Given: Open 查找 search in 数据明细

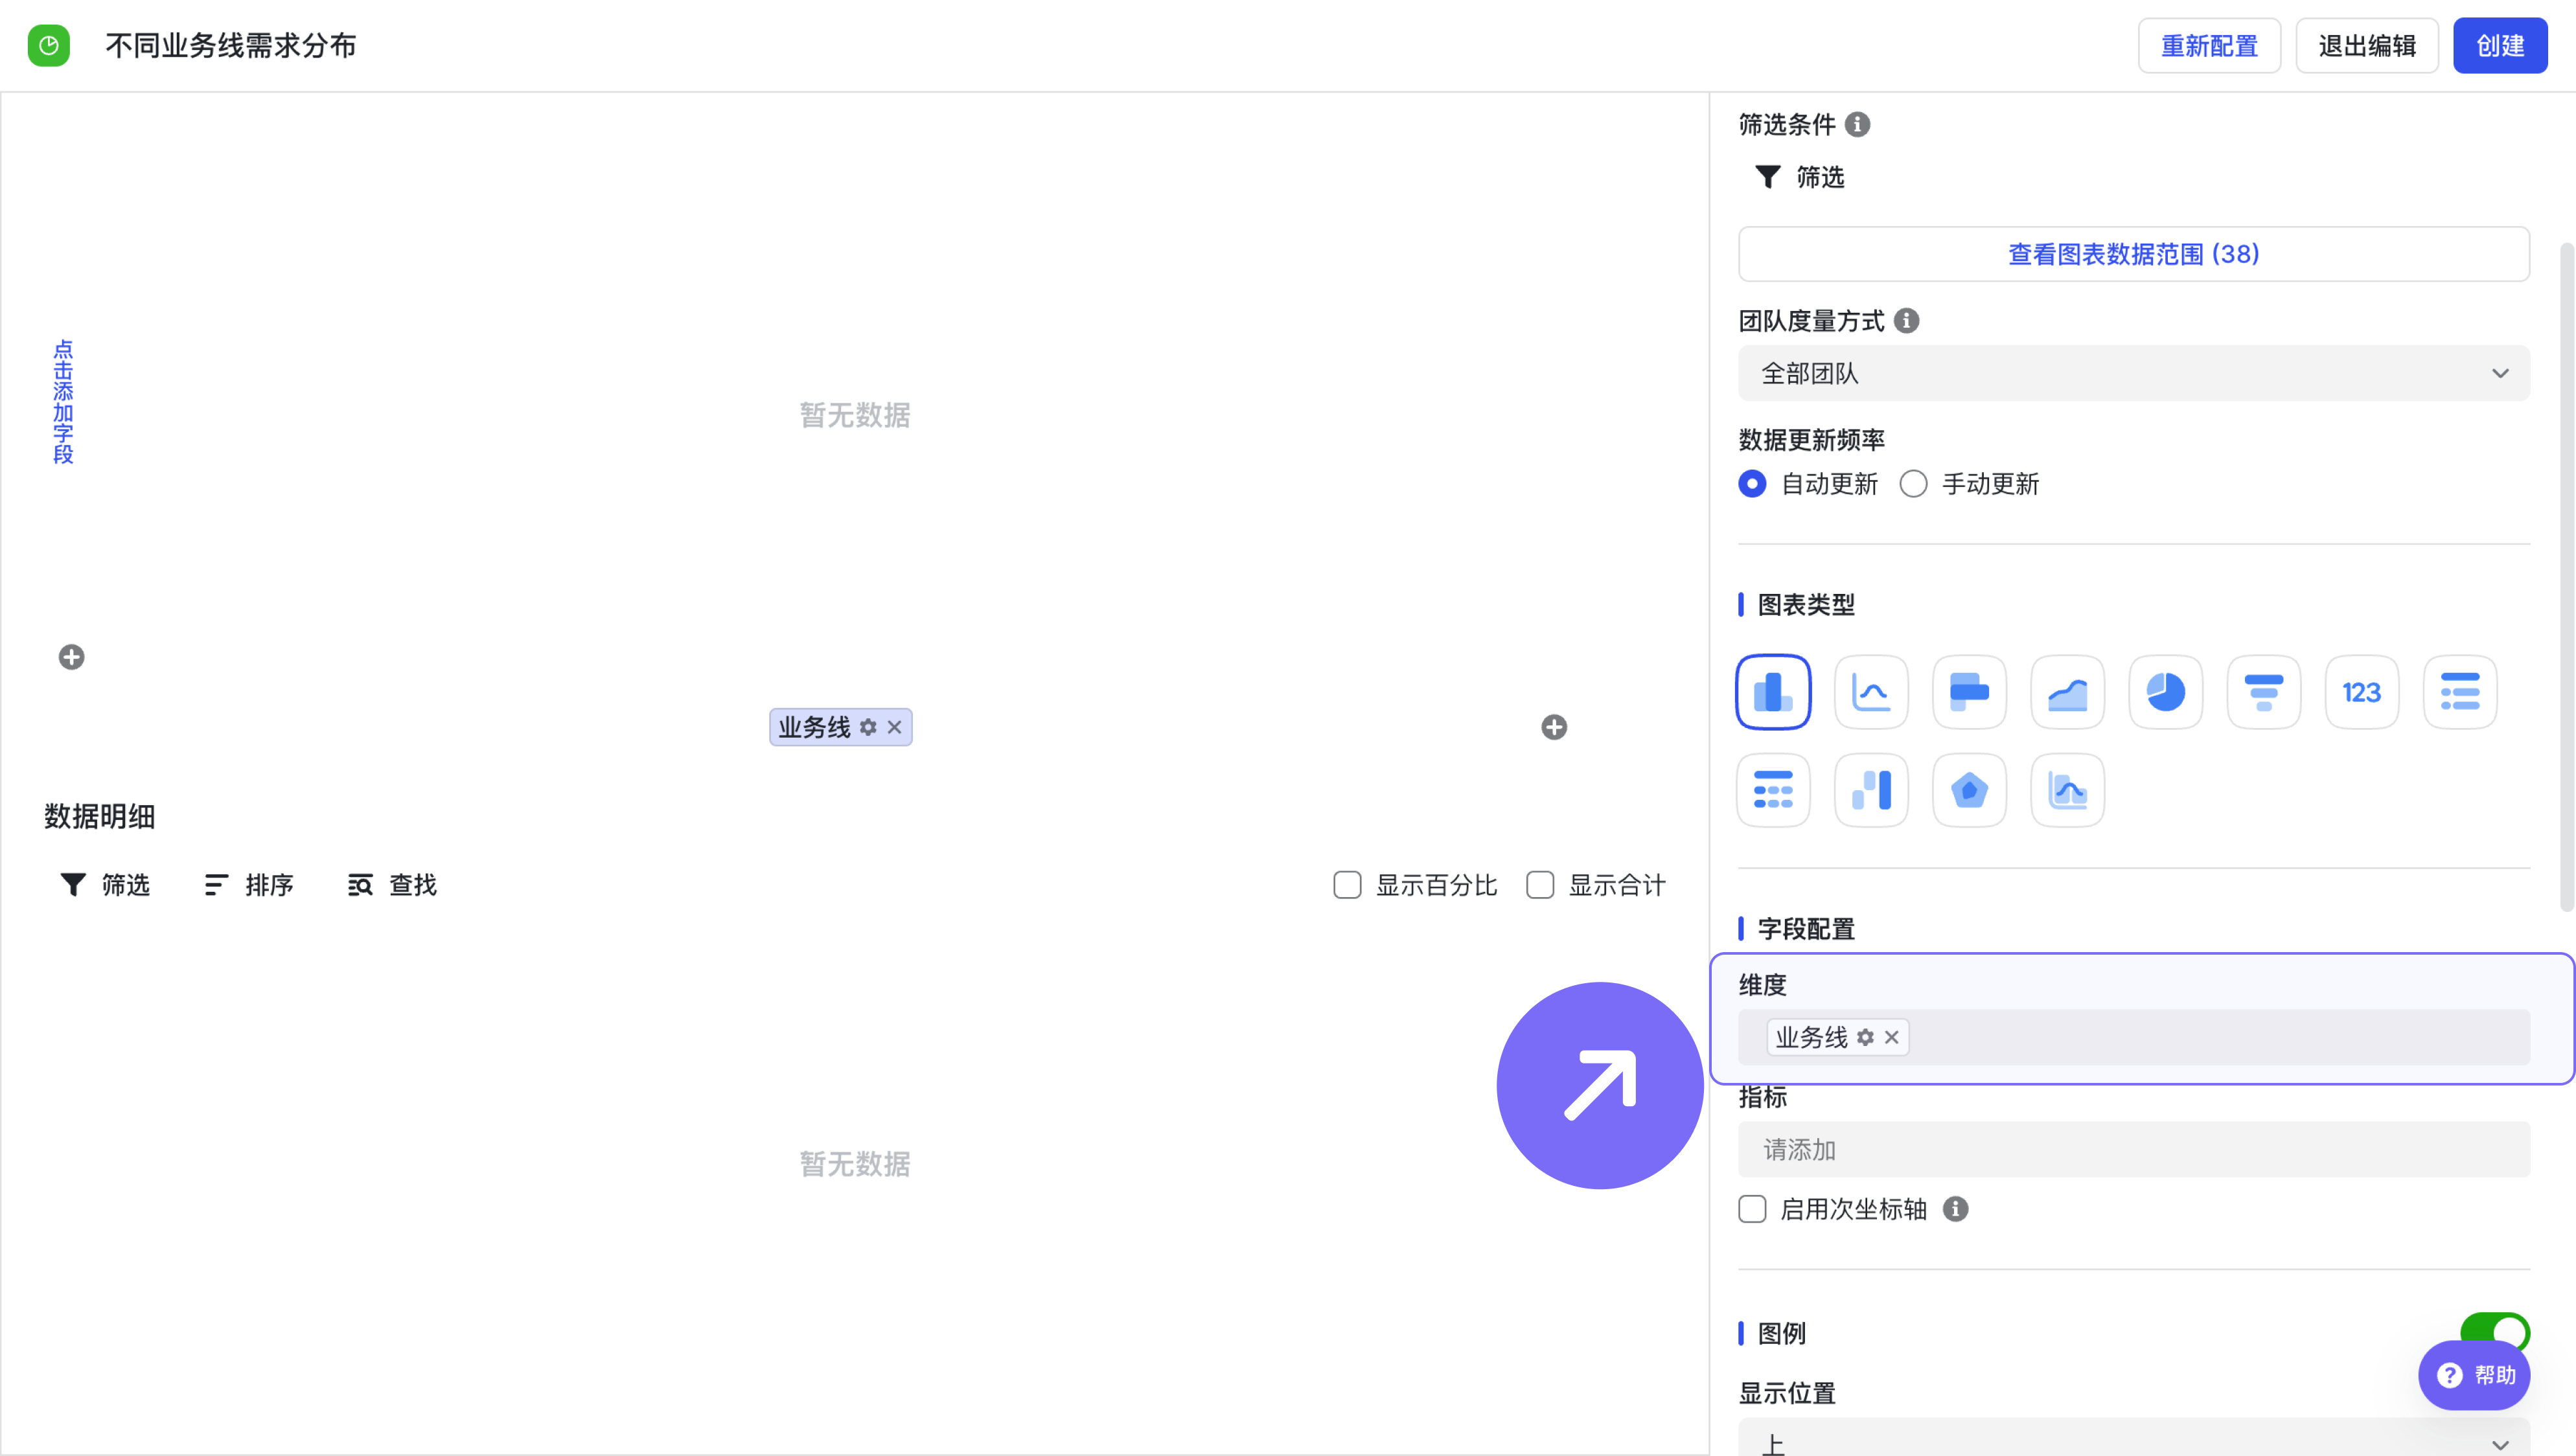Looking at the screenshot, I should click(x=392, y=885).
